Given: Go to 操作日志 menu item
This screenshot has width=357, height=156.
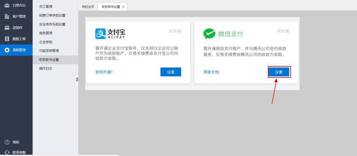Looking at the screenshot, I should point(46,68).
